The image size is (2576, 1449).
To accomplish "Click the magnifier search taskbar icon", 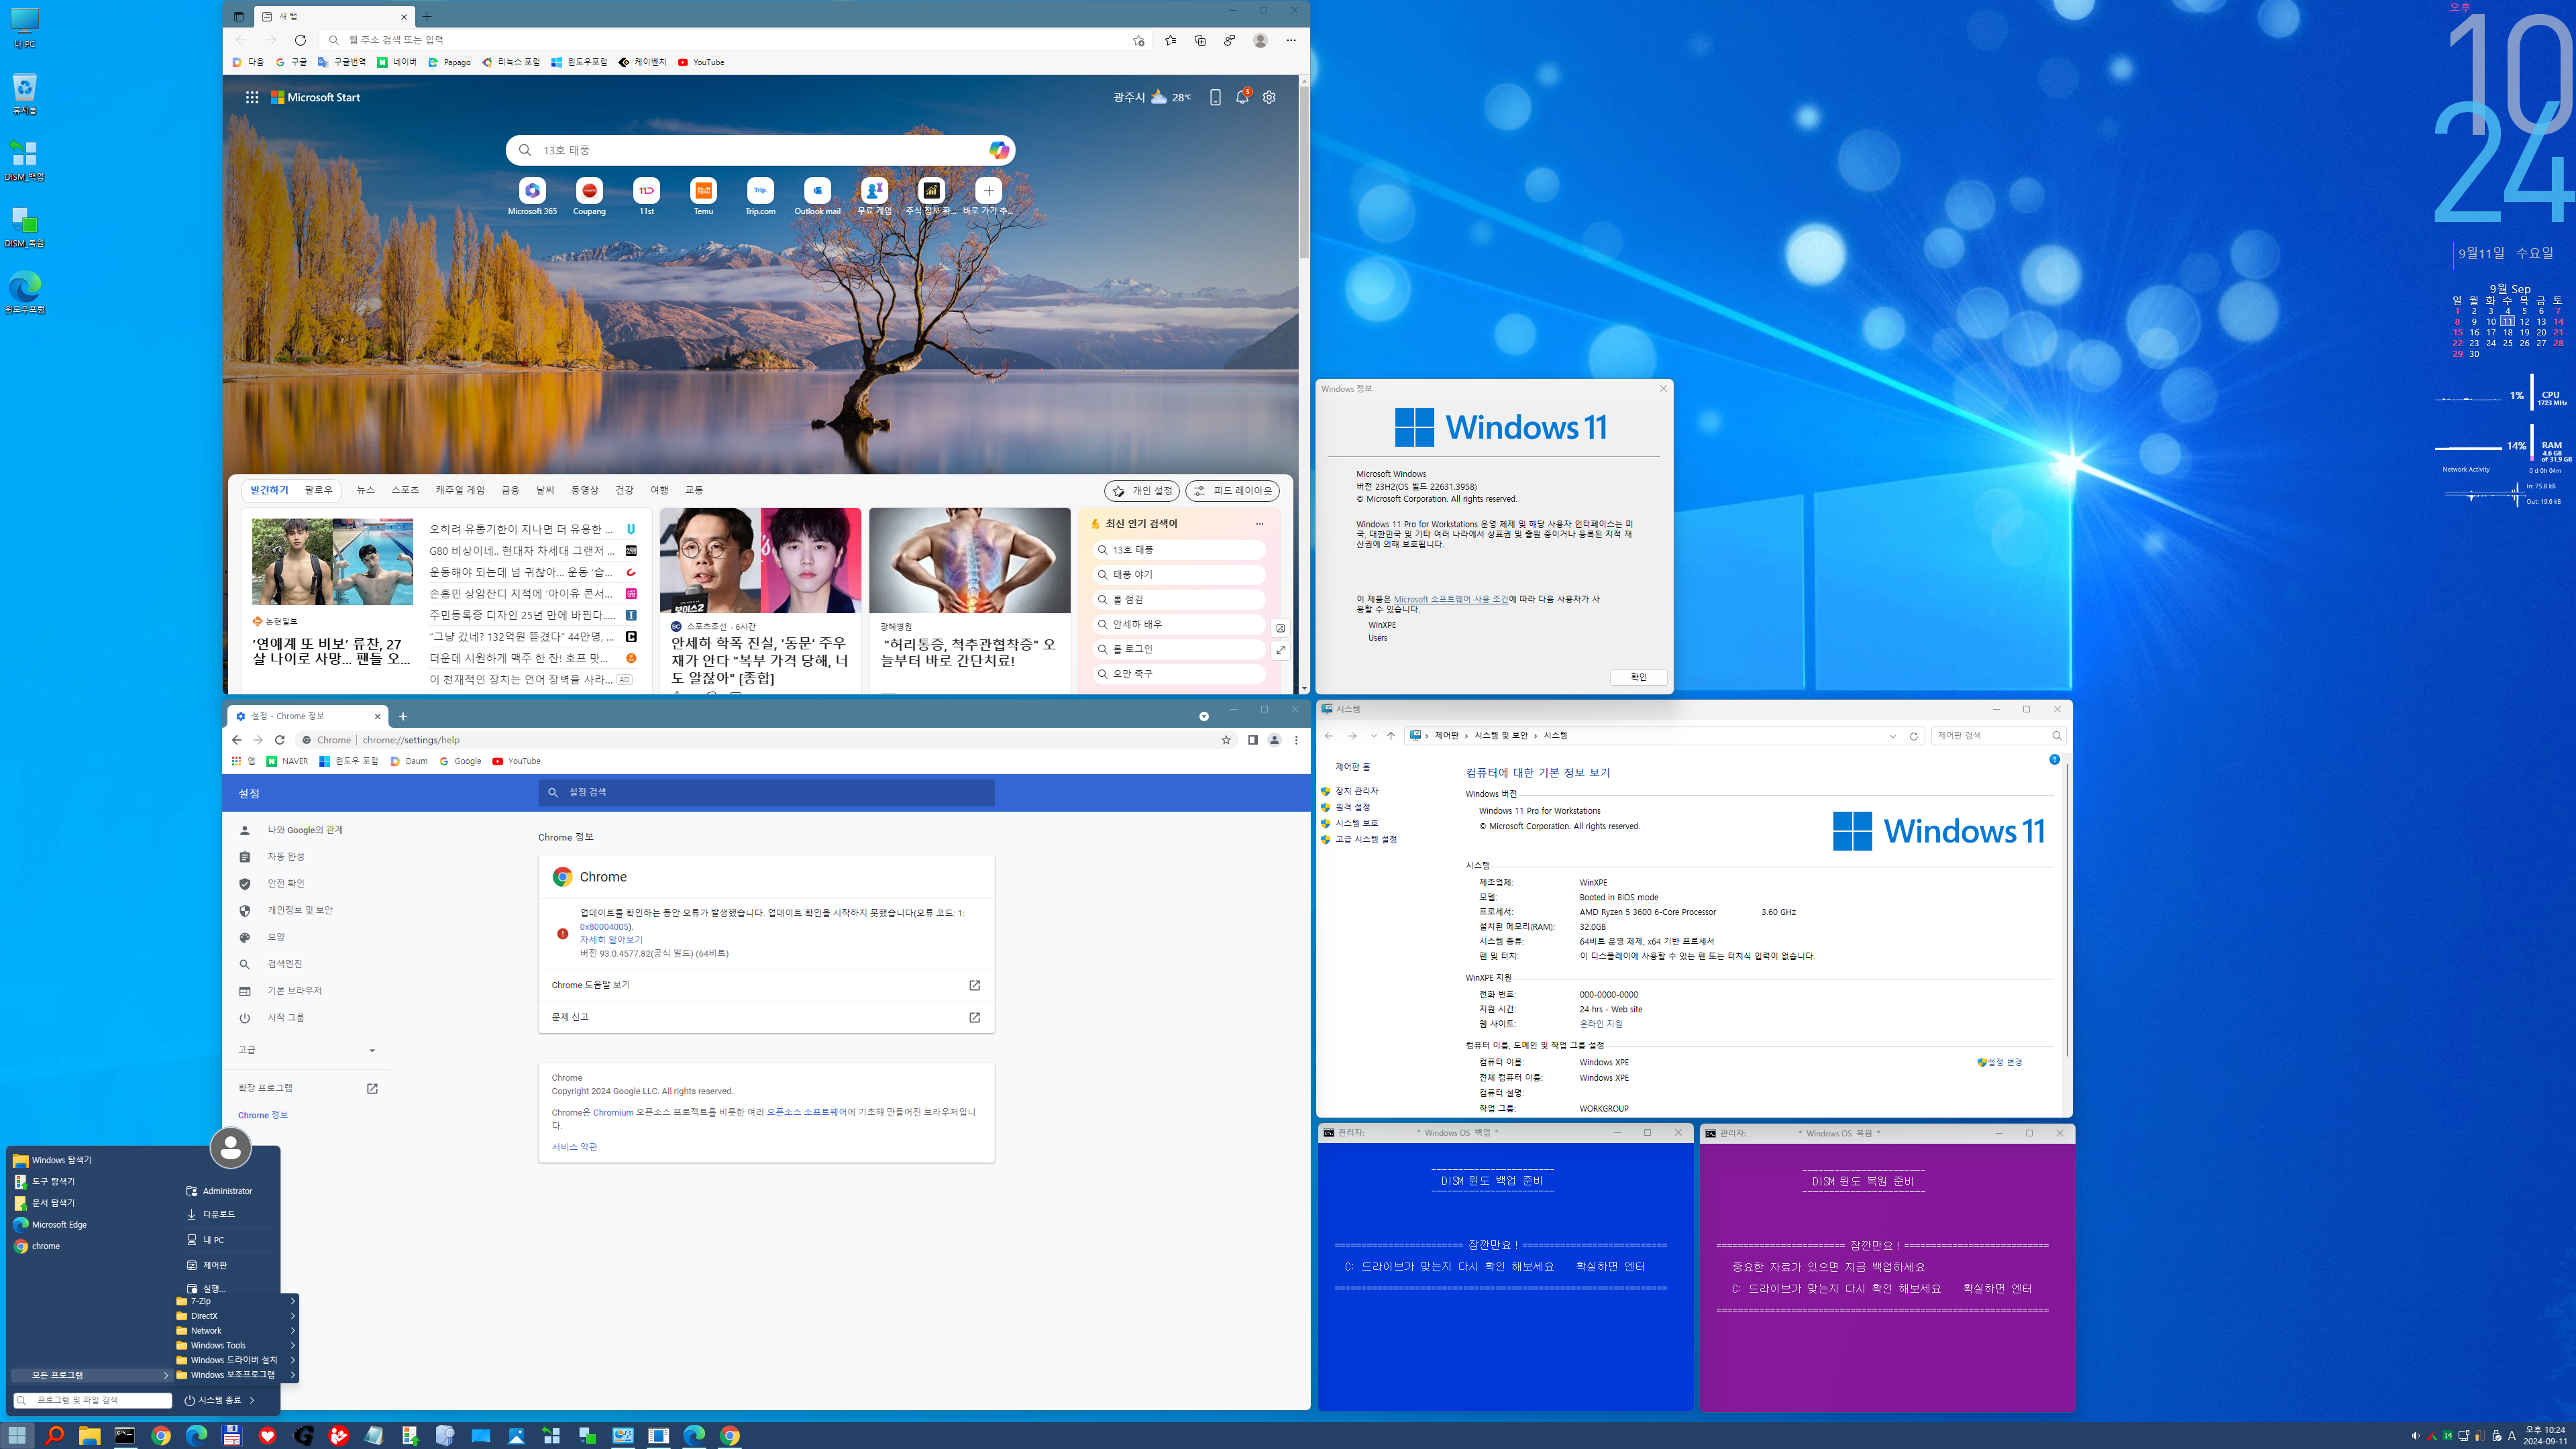I will coord(54,1436).
